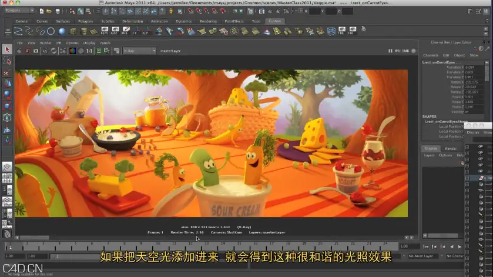Toggle the lock selection padlock icon
Image resolution: width=493 pixels, height=277 pixels.
point(171,11)
